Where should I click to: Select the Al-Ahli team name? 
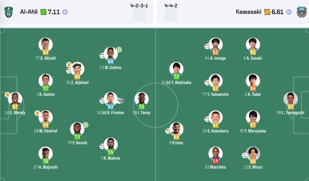29,12
